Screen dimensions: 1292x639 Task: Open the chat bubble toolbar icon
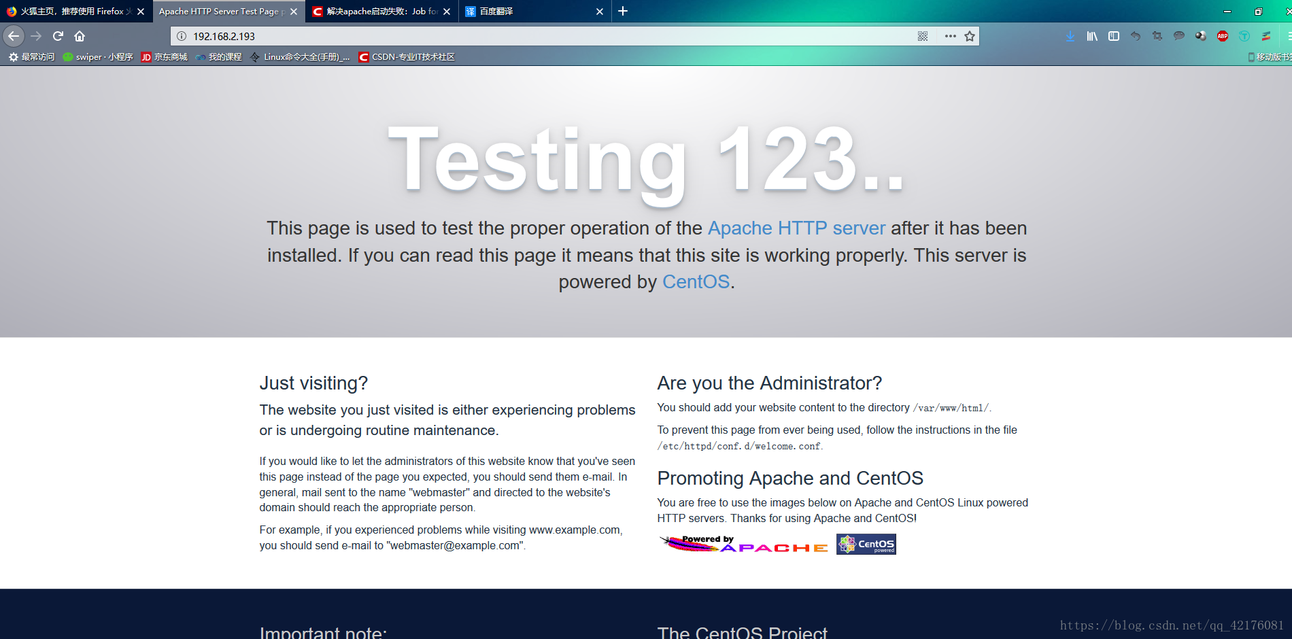pos(1179,36)
